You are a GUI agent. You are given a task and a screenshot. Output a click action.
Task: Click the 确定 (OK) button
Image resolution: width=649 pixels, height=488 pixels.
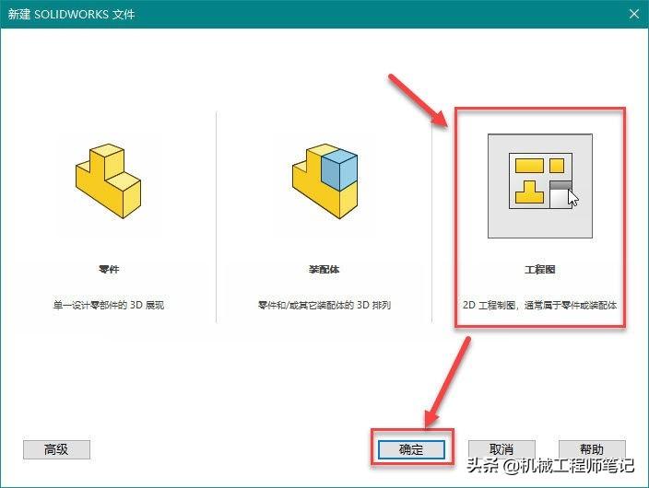[x=411, y=449]
